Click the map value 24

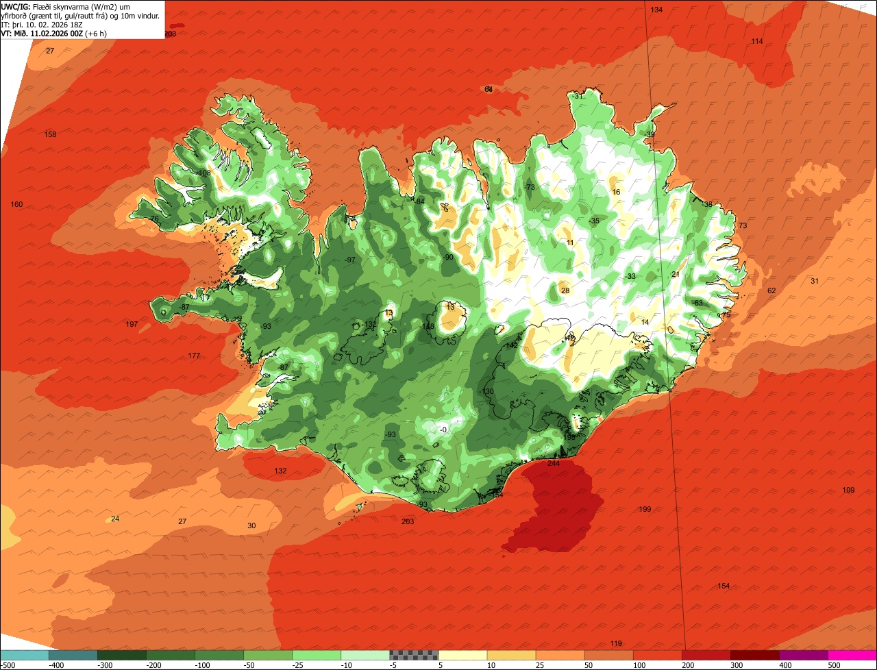(115, 519)
